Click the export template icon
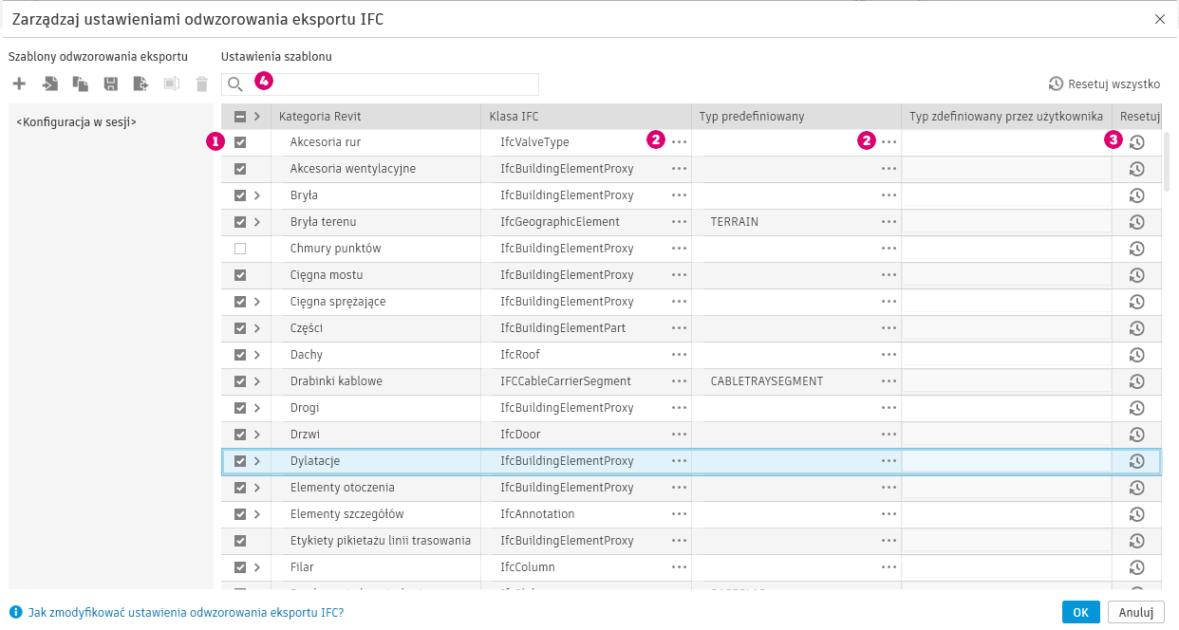This screenshot has width=1179, height=630. (x=140, y=84)
